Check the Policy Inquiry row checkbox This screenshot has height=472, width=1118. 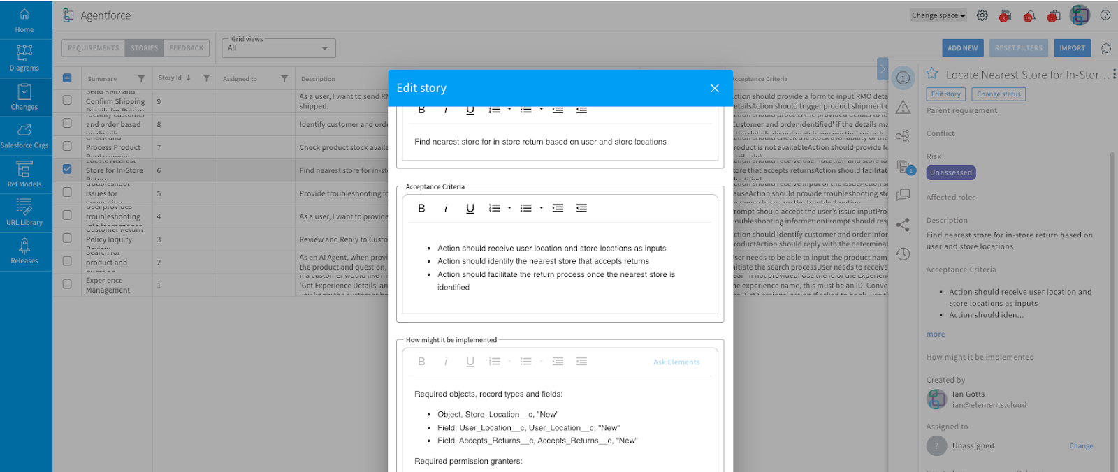pyautogui.click(x=67, y=238)
